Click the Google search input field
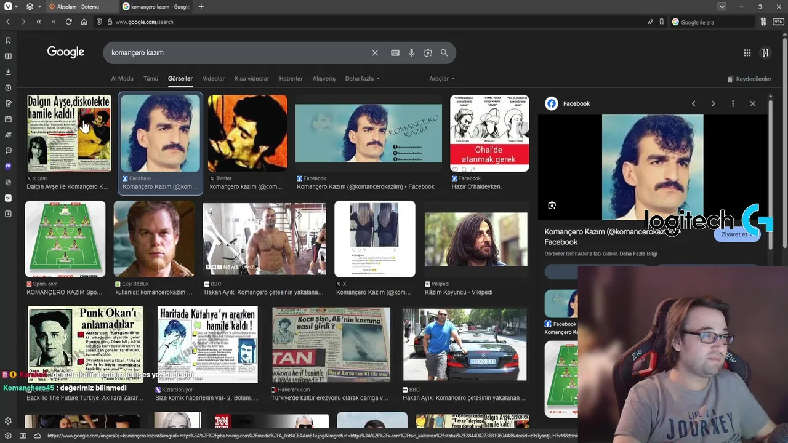The height and width of the screenshot is (443, 788). click(x=239, y=53)
